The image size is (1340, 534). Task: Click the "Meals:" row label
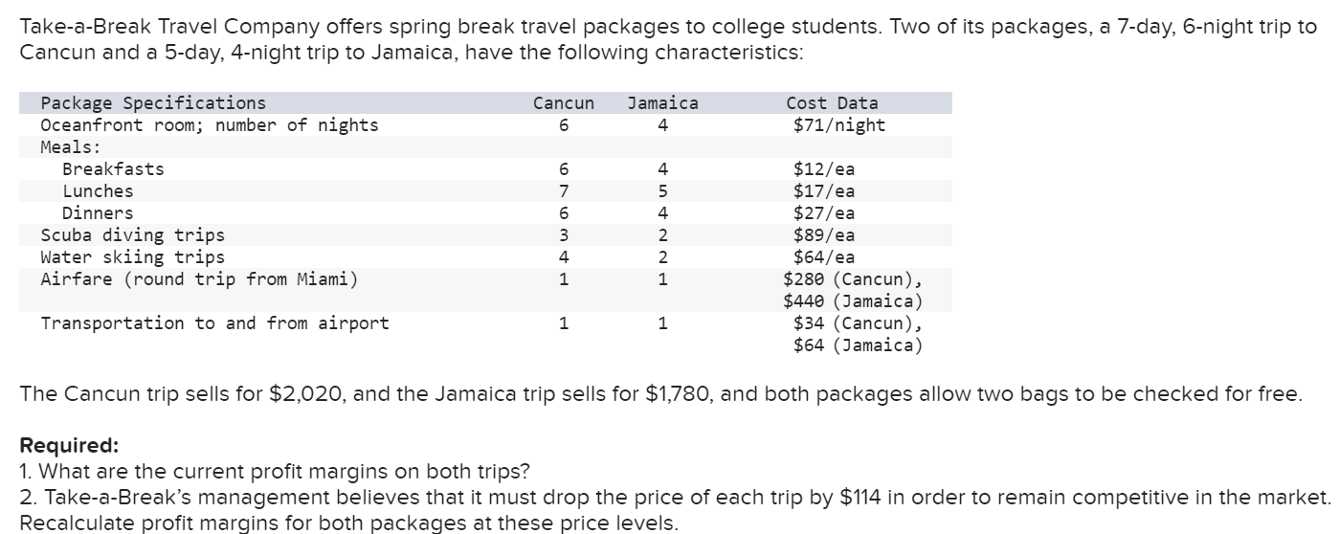click(x=71, y=147)
